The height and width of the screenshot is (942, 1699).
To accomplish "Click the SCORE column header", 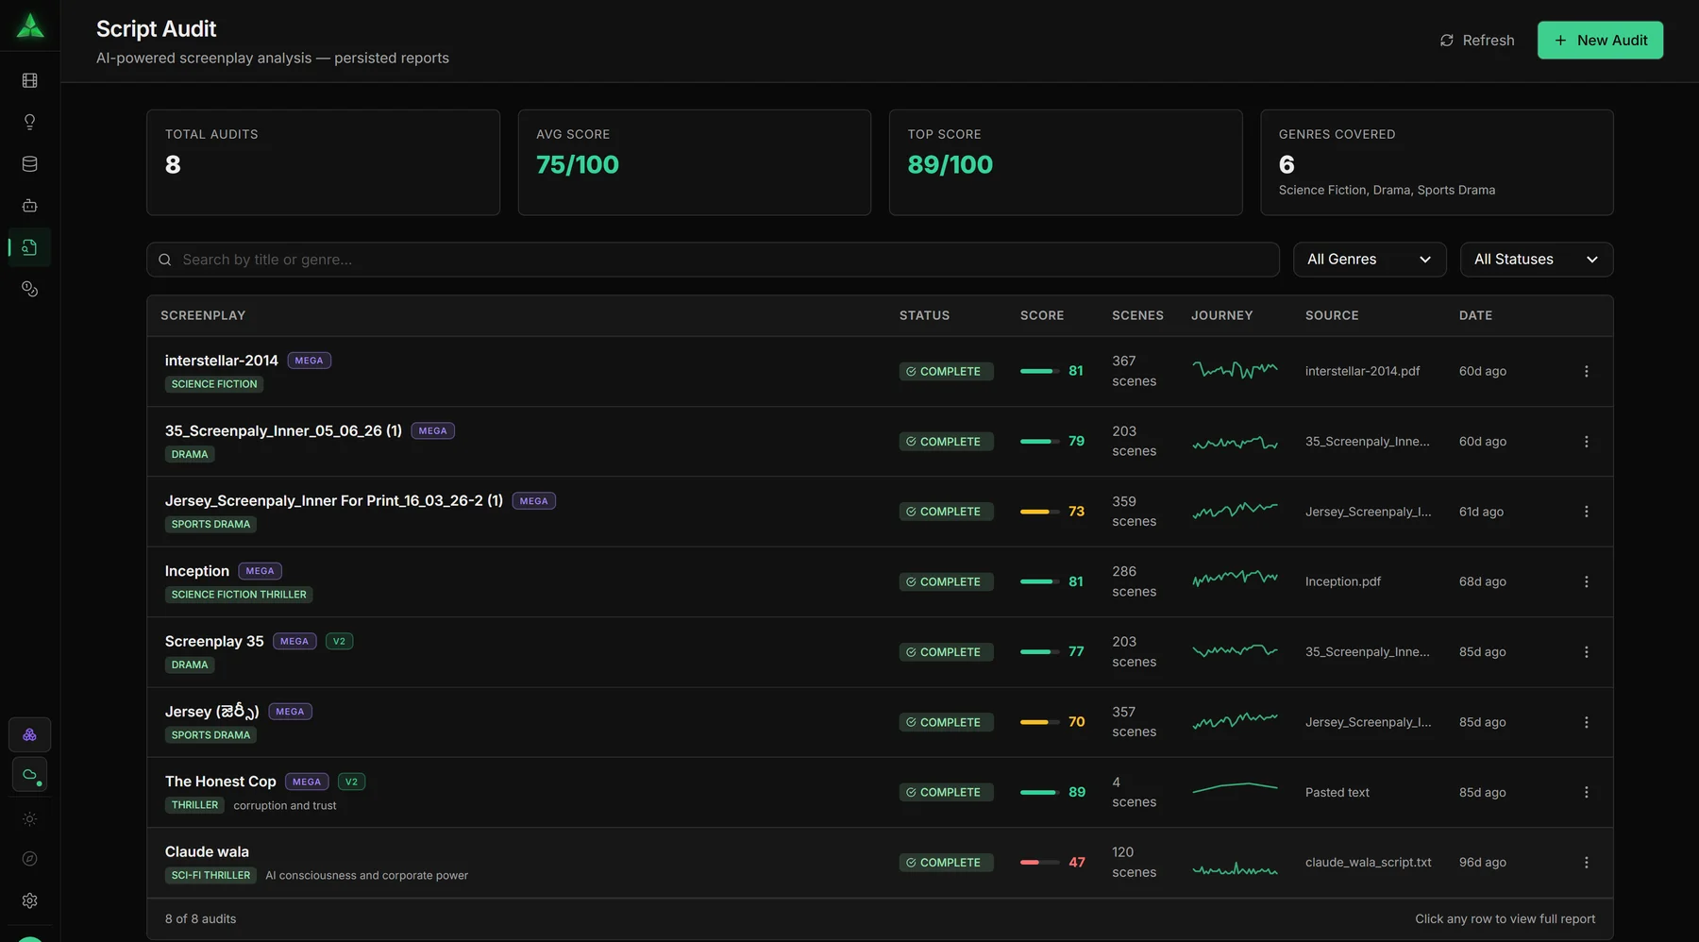I will [1042, 315].
